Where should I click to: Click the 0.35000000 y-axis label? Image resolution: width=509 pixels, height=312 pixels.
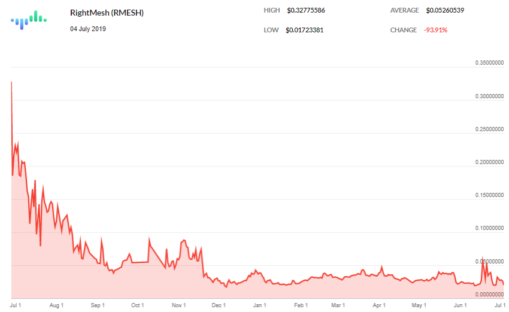[x=489, y=63]
